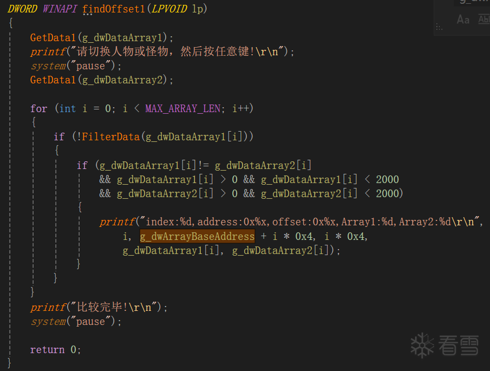
Task: Click the int keyword in loop
Action: 67,109
